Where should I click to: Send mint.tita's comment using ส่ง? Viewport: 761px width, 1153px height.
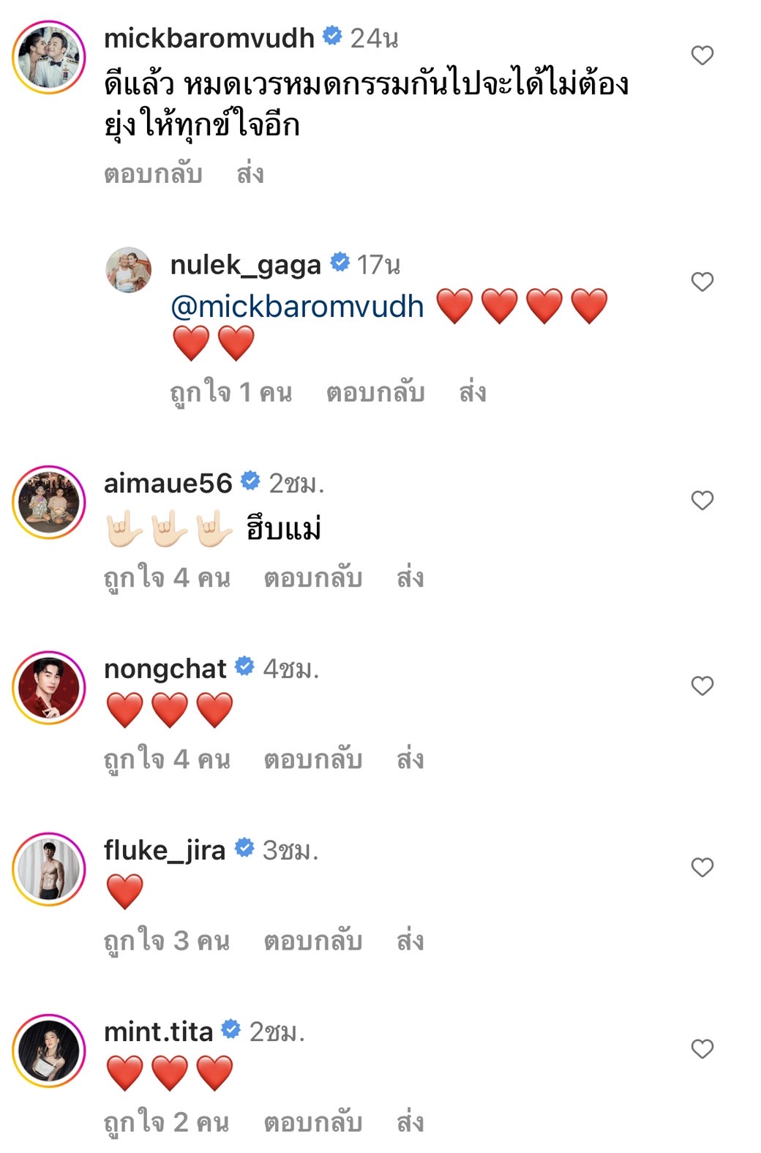tap(410, 1122)
